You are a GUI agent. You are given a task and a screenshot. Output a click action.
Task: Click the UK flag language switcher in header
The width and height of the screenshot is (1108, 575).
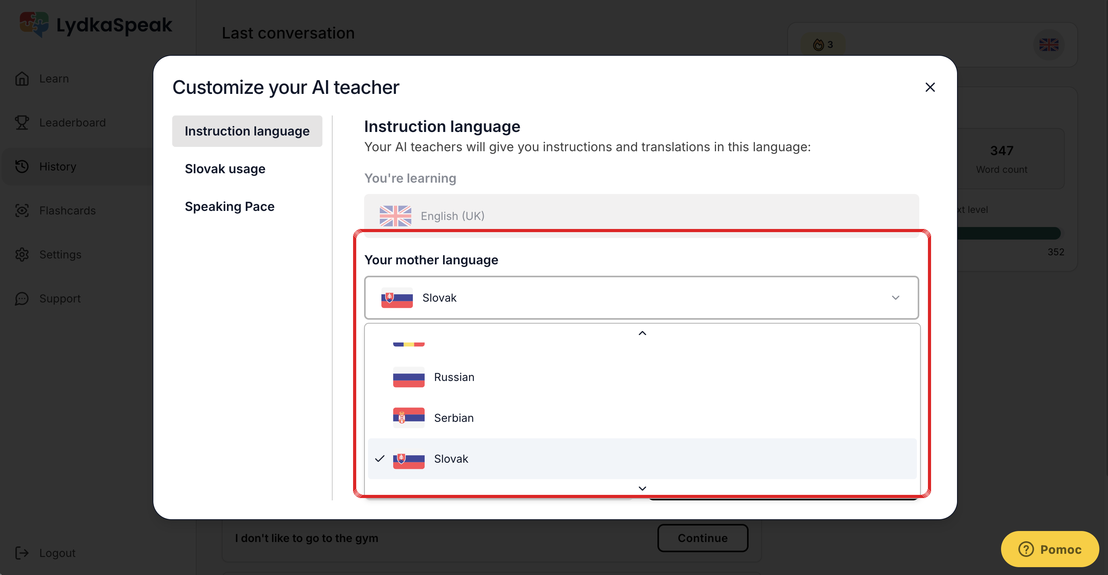[x=1049, y=45]
